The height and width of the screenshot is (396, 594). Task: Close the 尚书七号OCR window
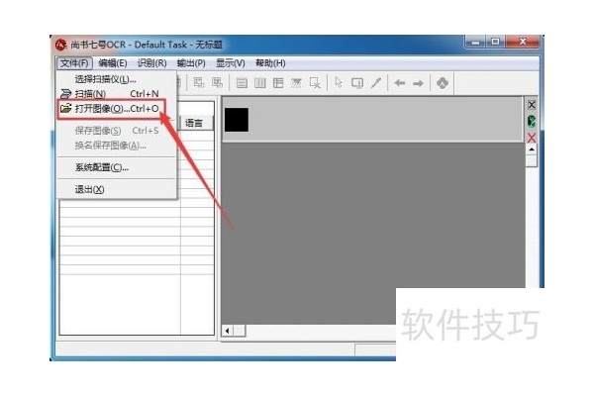coord(523,42)
